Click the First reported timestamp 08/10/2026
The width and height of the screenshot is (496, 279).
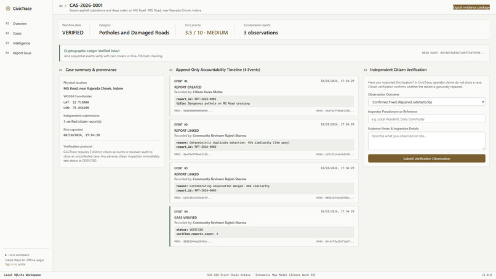pos(82,135)
